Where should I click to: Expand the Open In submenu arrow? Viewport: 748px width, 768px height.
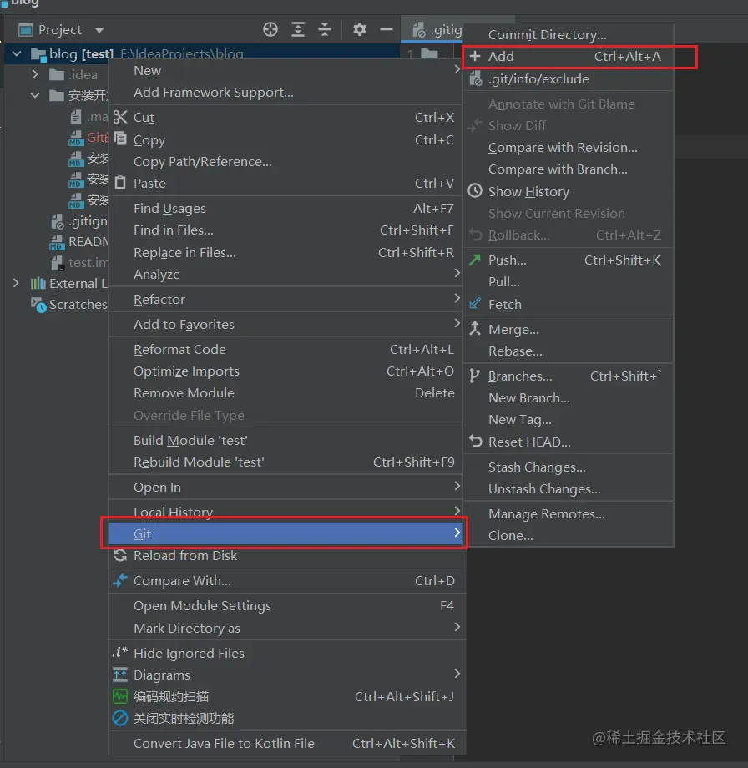(457, 485)
